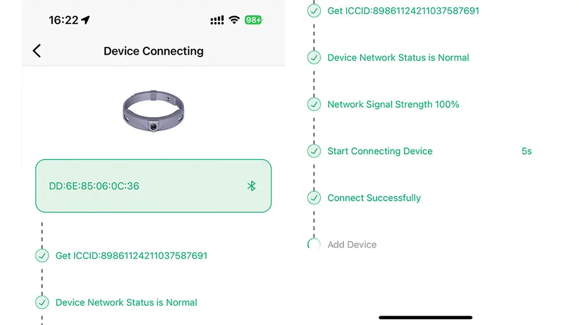Viewport: 579px width, 325px height.
Task: Tap the location arrow in status bar
Action: click(86, 20)
